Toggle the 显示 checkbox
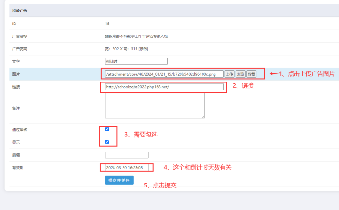 pyautogui.click(x=107, y=142)
